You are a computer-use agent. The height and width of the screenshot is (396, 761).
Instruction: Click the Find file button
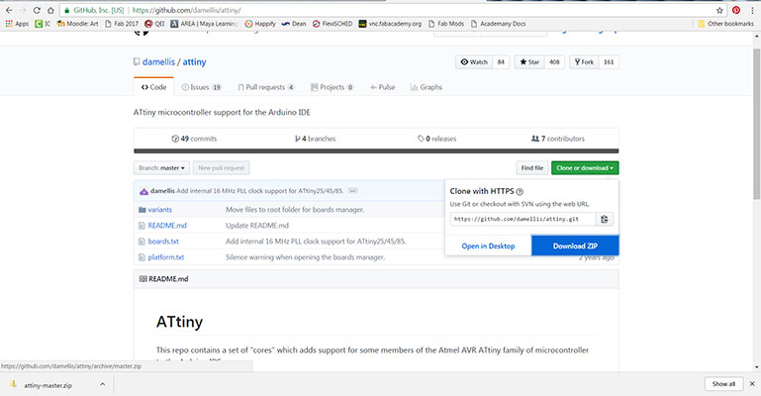pyautogui.click(x=532, y=168)
